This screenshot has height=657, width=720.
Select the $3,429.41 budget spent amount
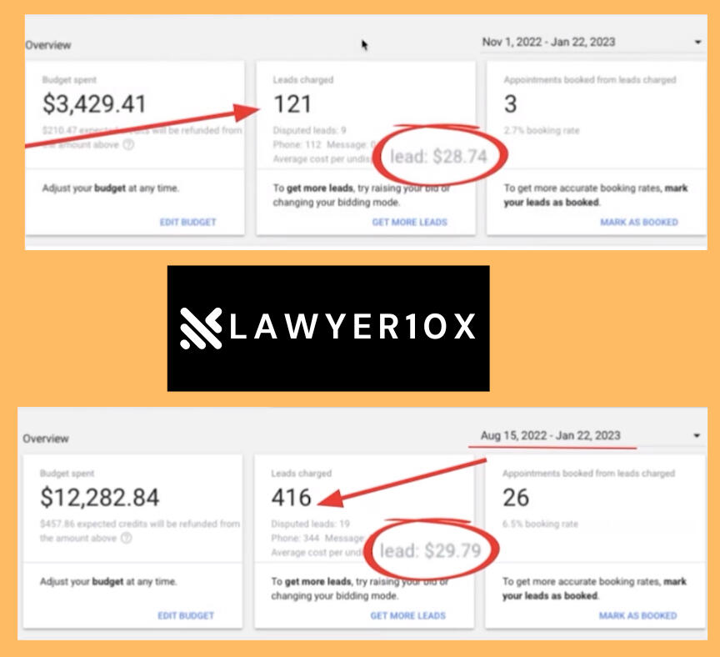click(94, 104)
